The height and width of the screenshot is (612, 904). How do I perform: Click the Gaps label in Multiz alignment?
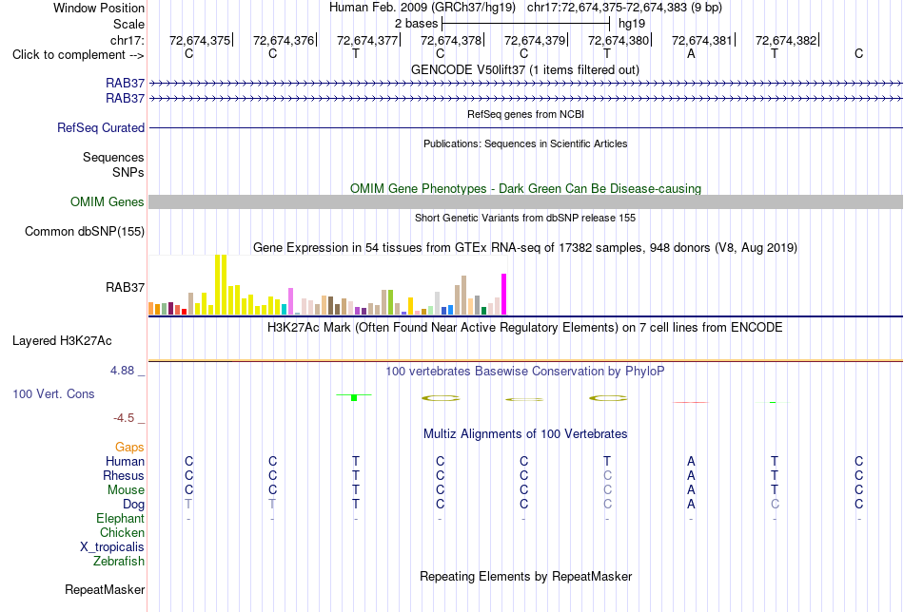129,448
